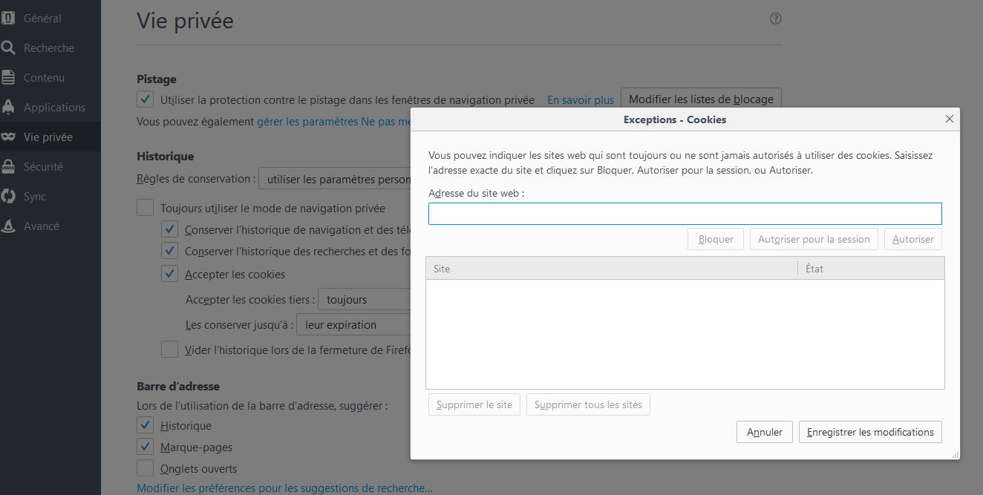Uncheck Marque-pages address bar suggestion
The image size is (983, 495).
coord(146,447)
